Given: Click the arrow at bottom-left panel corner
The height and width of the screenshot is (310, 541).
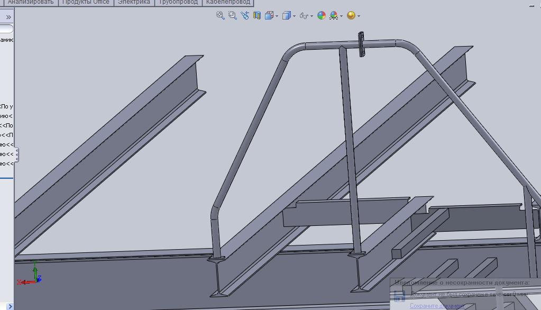Looking at the screenshot, I should [10, 306].
